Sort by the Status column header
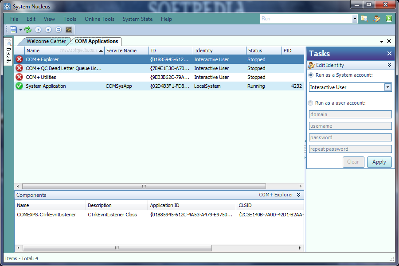Image resolution: width=399 pixels, height=266 pixels. (x=264, y=51)
